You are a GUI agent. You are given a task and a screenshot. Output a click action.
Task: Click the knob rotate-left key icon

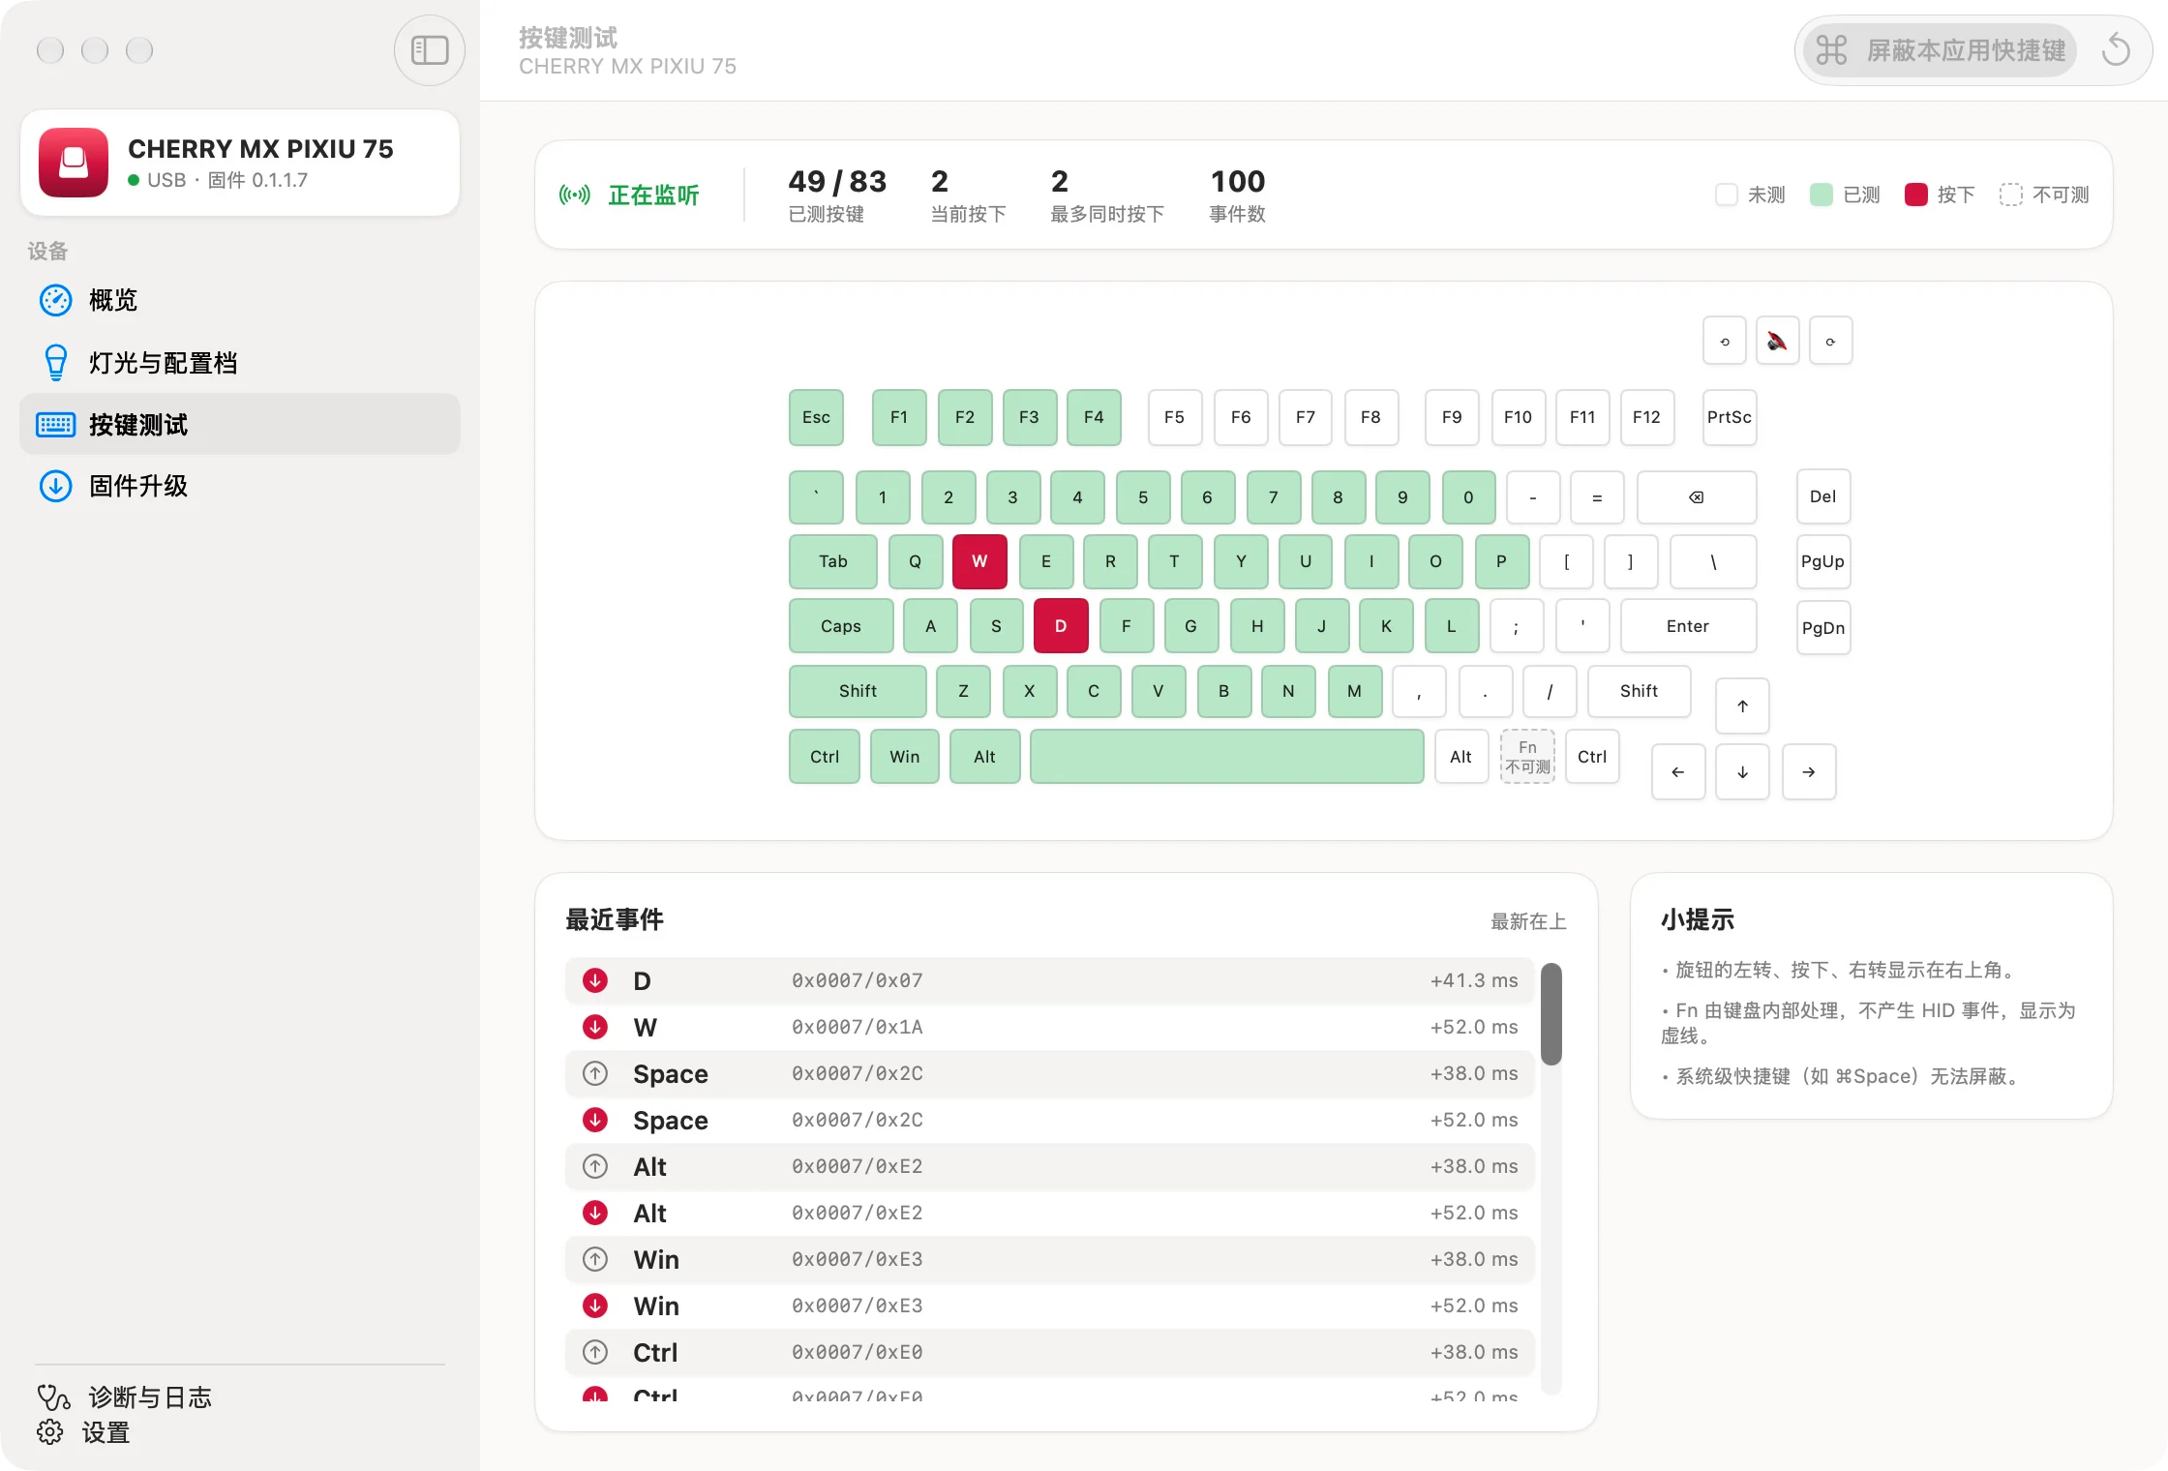point(1724,341)
